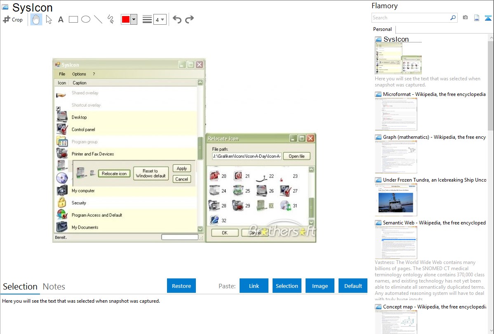Open the Graph (mathematics) snapshot thumbnail

coord(396,157)
